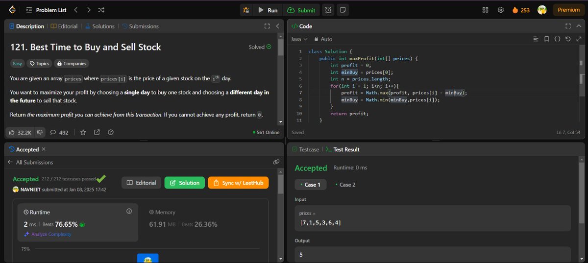
Task: Format code with the align icon
Action: (536, 39)
